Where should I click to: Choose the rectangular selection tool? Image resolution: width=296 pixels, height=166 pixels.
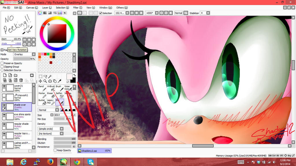click(40, 77)
